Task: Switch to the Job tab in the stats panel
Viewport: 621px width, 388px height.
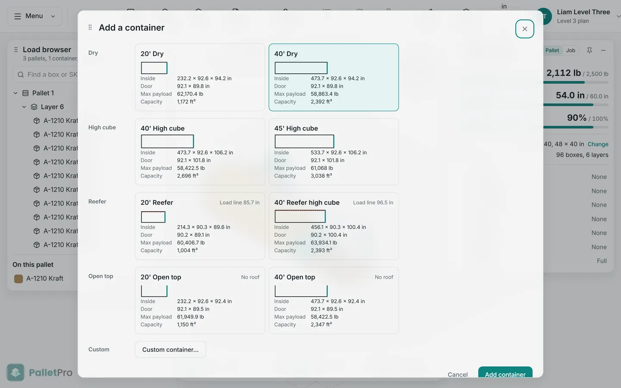Action: click(571, 50)
